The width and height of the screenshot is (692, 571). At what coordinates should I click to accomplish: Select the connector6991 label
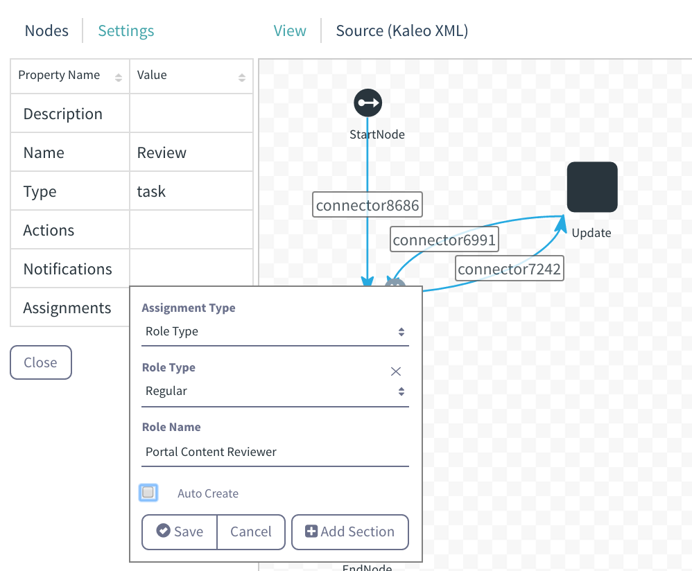coord(444,240)
